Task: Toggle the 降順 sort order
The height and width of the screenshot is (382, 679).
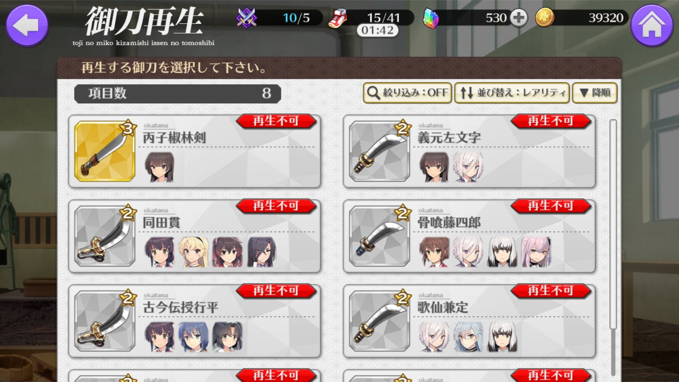Action: [594, 93]
